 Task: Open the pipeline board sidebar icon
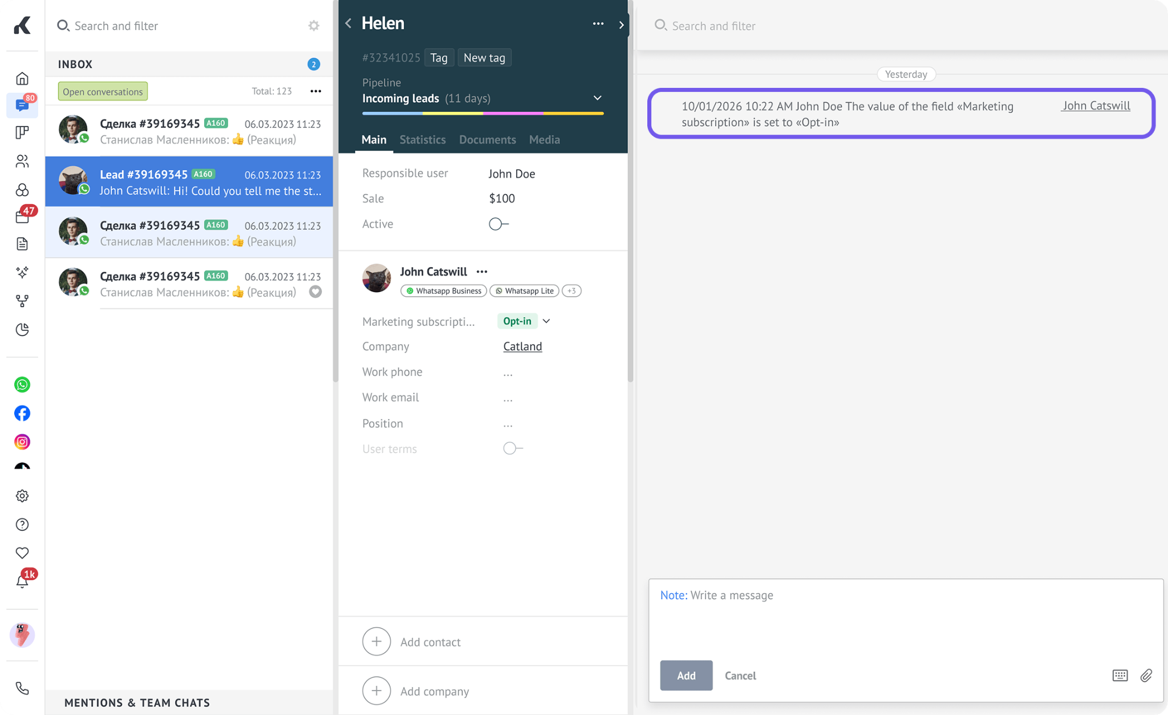point(22,132)
